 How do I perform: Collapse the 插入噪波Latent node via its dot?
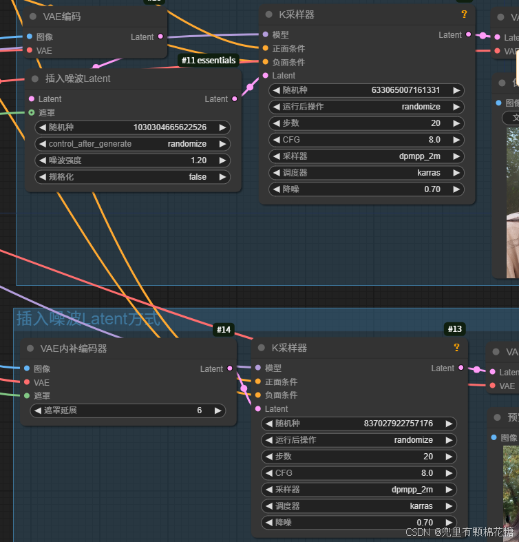(x=35, y=79)
